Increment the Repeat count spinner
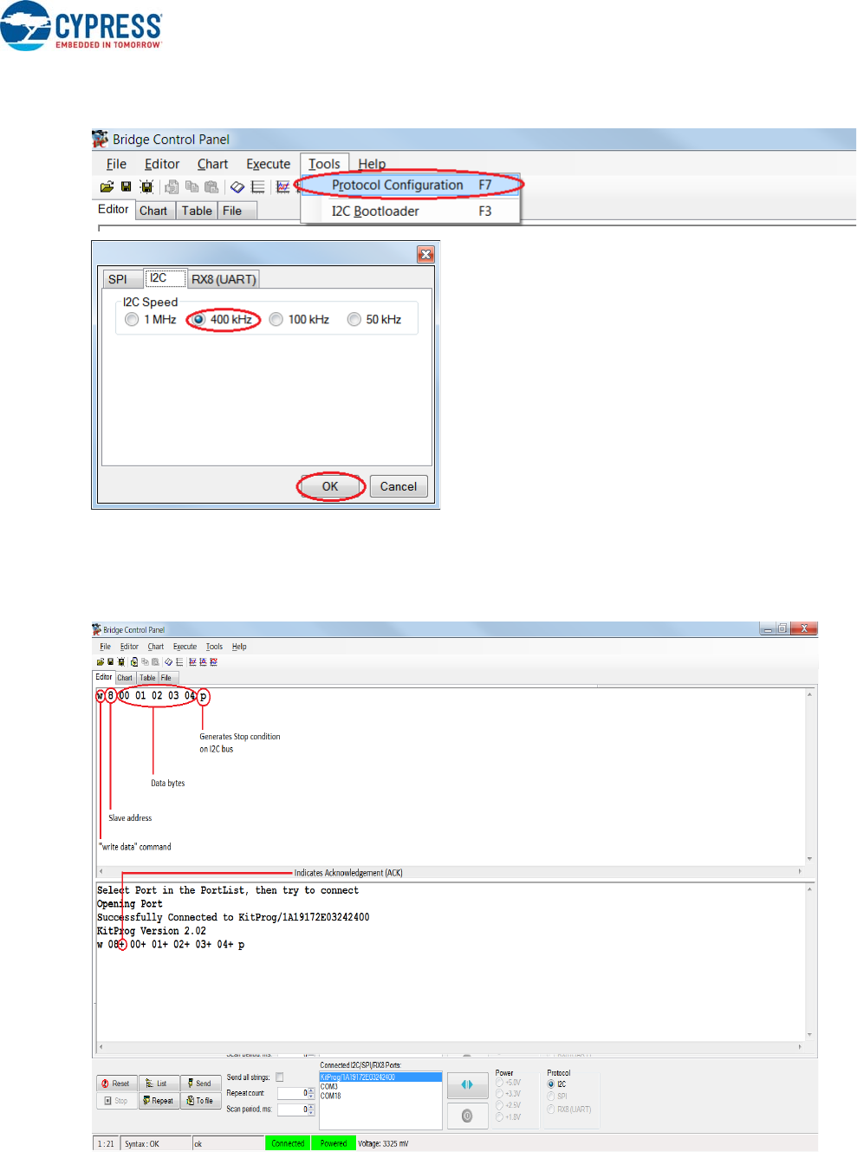This screenshot has width=857, height=1152. [311, 1090]
